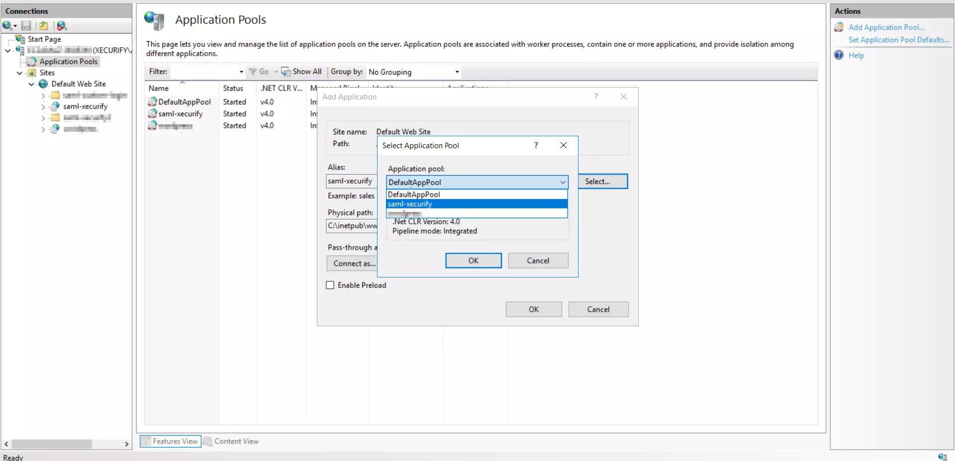Click the Show All icon in filter toolbar
This screenshot has width=955, height=461.
(x=286, y=72)
